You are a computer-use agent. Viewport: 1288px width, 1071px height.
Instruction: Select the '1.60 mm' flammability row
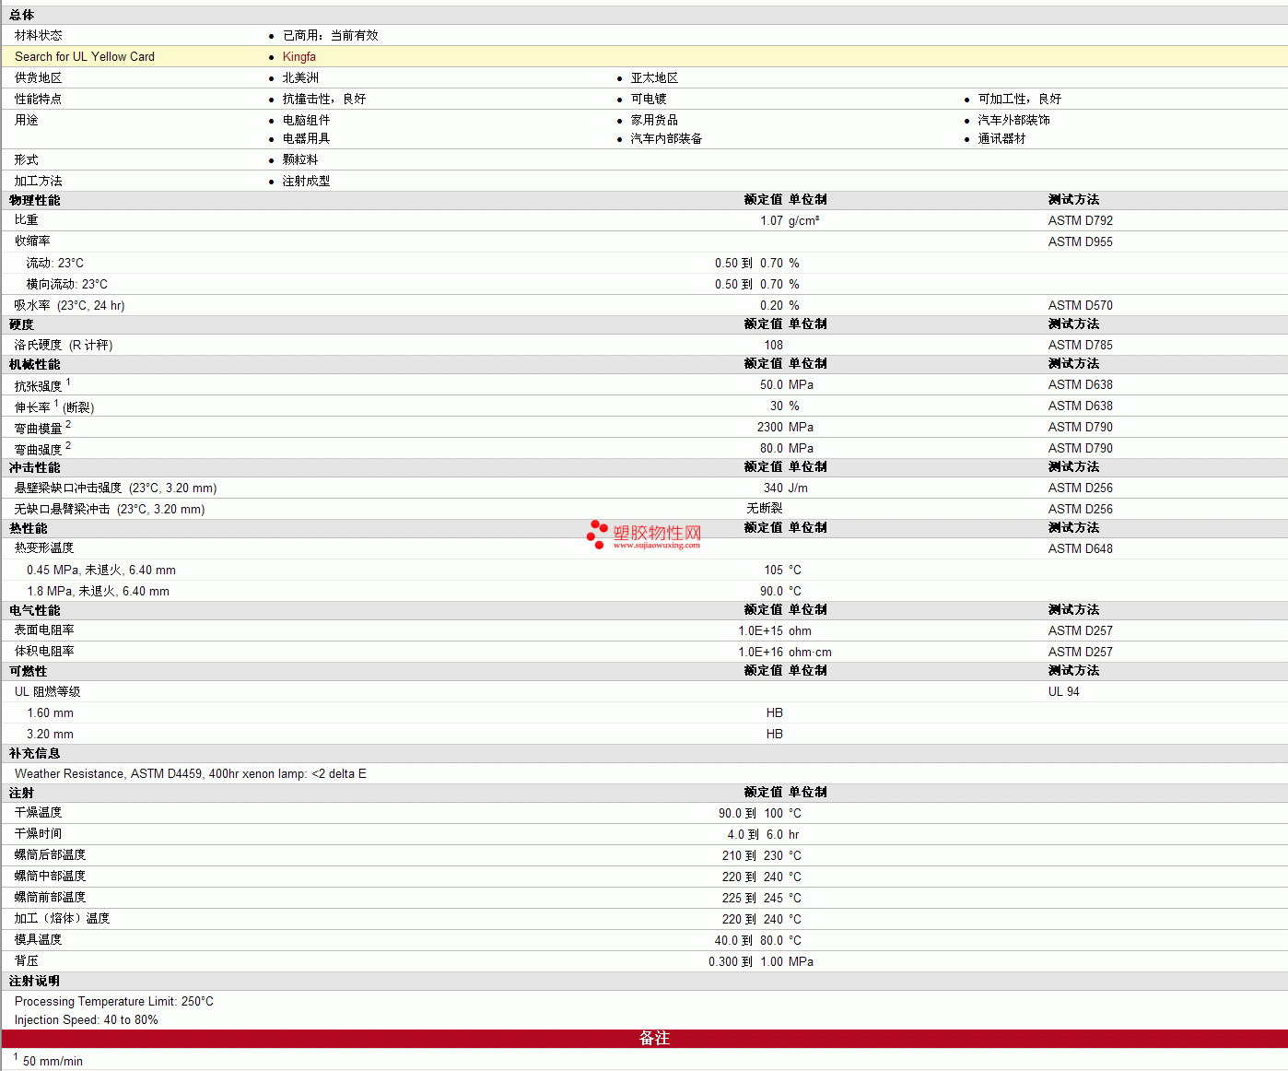[644, 712]
